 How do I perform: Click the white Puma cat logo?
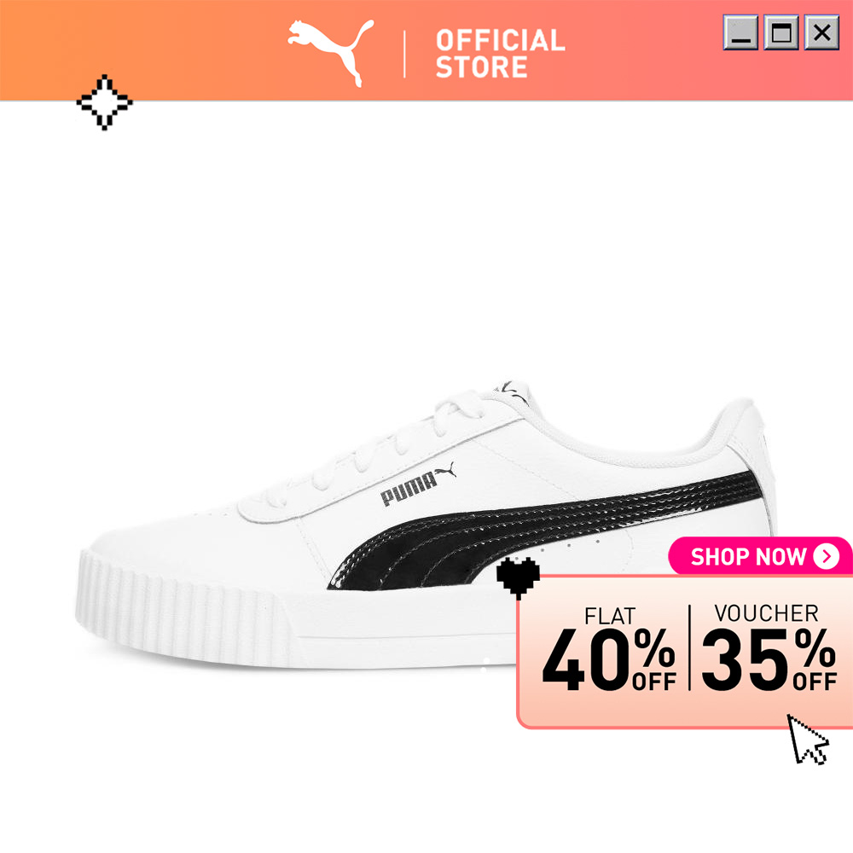coord(331,53)
